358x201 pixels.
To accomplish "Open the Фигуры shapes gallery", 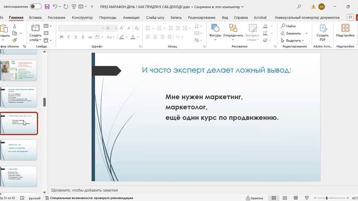I will (215, 32).
